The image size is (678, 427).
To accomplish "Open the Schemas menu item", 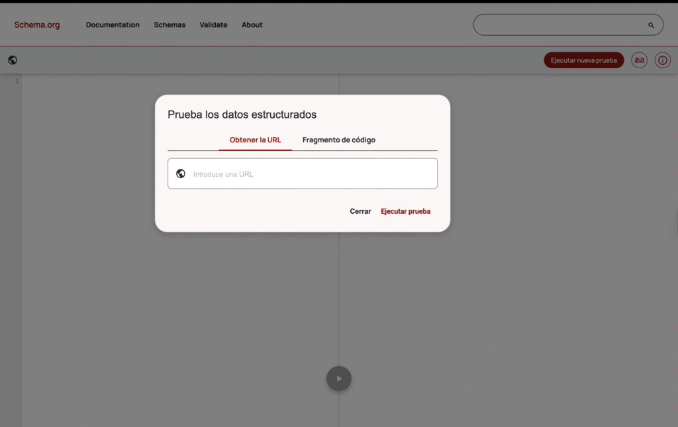I will (x=169, y=25).
